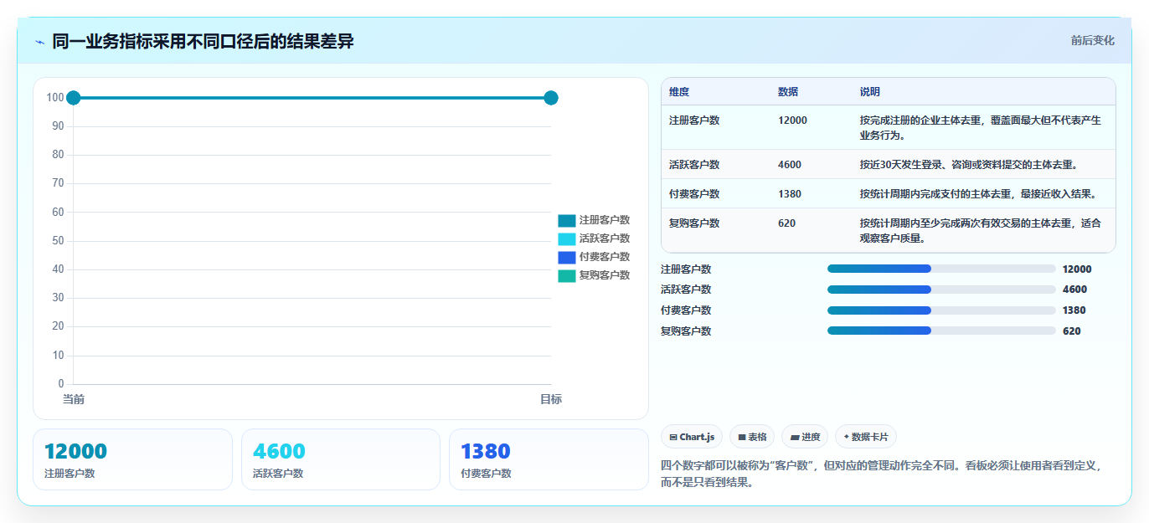
Task: Select the 复购客户数 table row label
Action: [694, 223]
